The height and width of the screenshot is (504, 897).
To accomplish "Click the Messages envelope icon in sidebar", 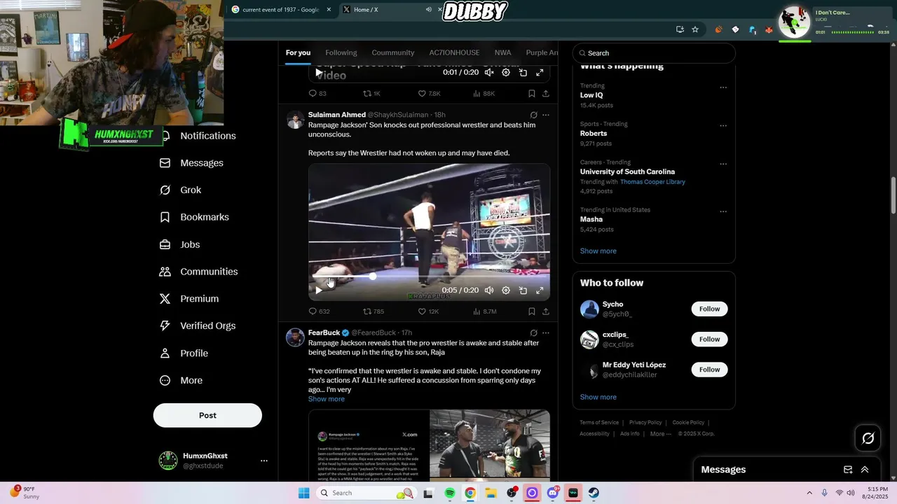I will [165, 163].
